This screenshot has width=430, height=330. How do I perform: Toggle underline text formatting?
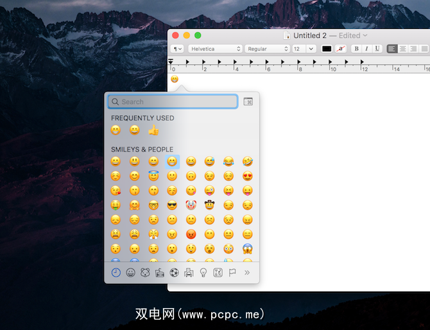tap(377, 49)
